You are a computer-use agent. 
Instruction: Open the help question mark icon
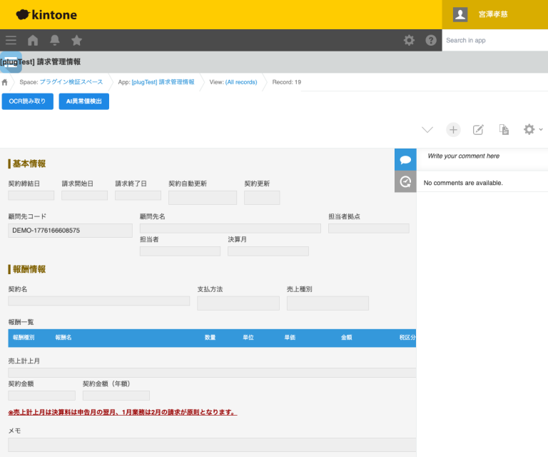coord(431,40)
